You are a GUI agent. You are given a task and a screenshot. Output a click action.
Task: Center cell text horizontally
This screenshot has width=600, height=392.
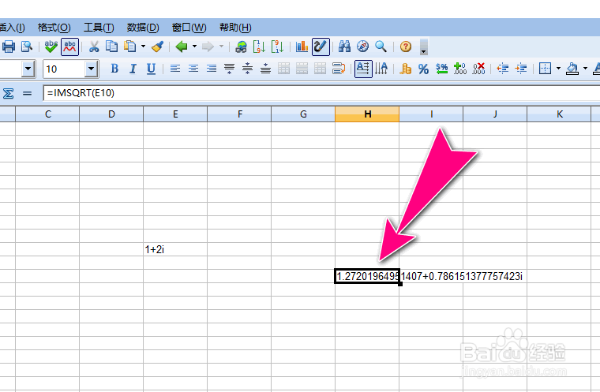click(193, 69)
